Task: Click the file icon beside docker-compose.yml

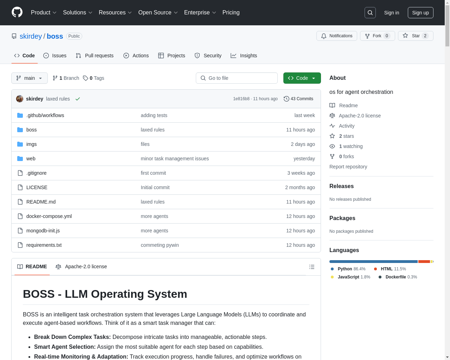Action: click(20, 216)
